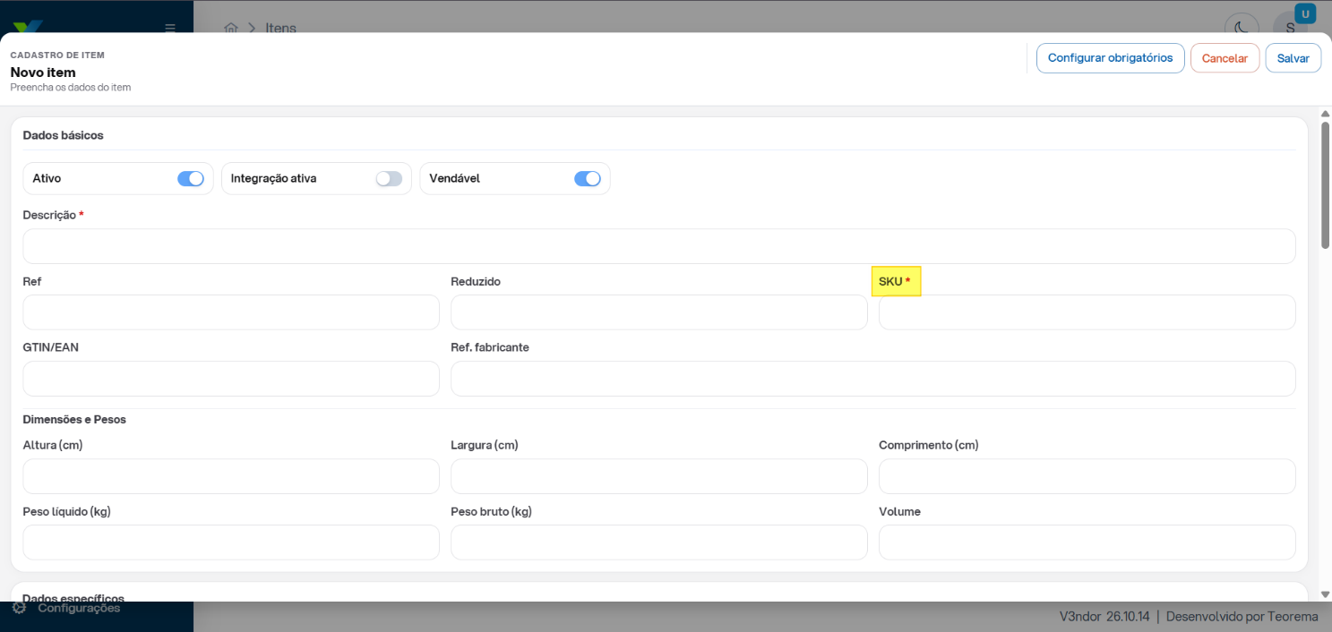Viewport: 1332px width, 632px height.
Task: Select the GTIN/EAN text box
Action: tap(231, 379)
